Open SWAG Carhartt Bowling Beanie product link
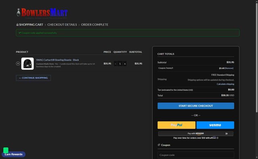This screenshot has height=159, width=258. [x=57, y=60]
